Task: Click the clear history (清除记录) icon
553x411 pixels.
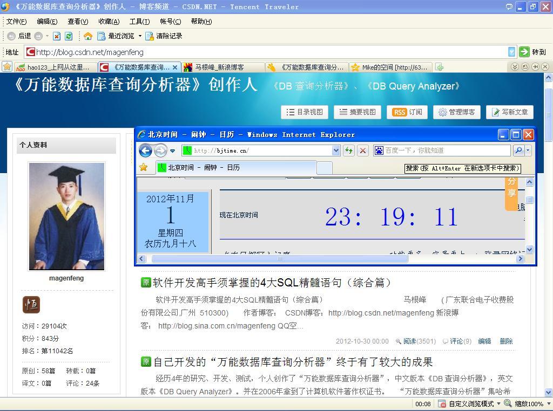Action: [x=150, y=36]
